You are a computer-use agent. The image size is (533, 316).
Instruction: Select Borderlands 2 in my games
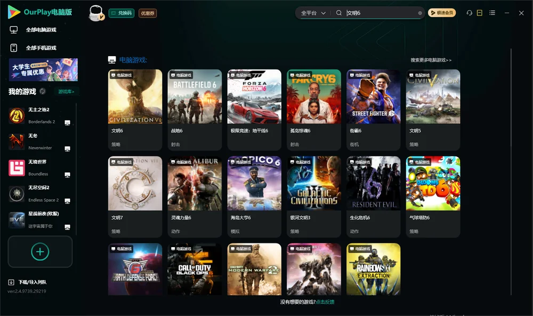click(40, 116)
